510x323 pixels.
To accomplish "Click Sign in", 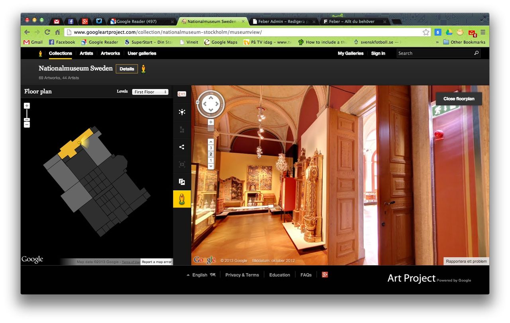I will click(x=378, y=53).
